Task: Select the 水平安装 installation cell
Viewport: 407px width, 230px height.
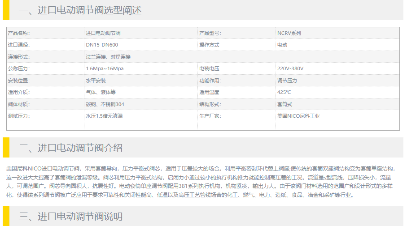Action: click(96, 81)
